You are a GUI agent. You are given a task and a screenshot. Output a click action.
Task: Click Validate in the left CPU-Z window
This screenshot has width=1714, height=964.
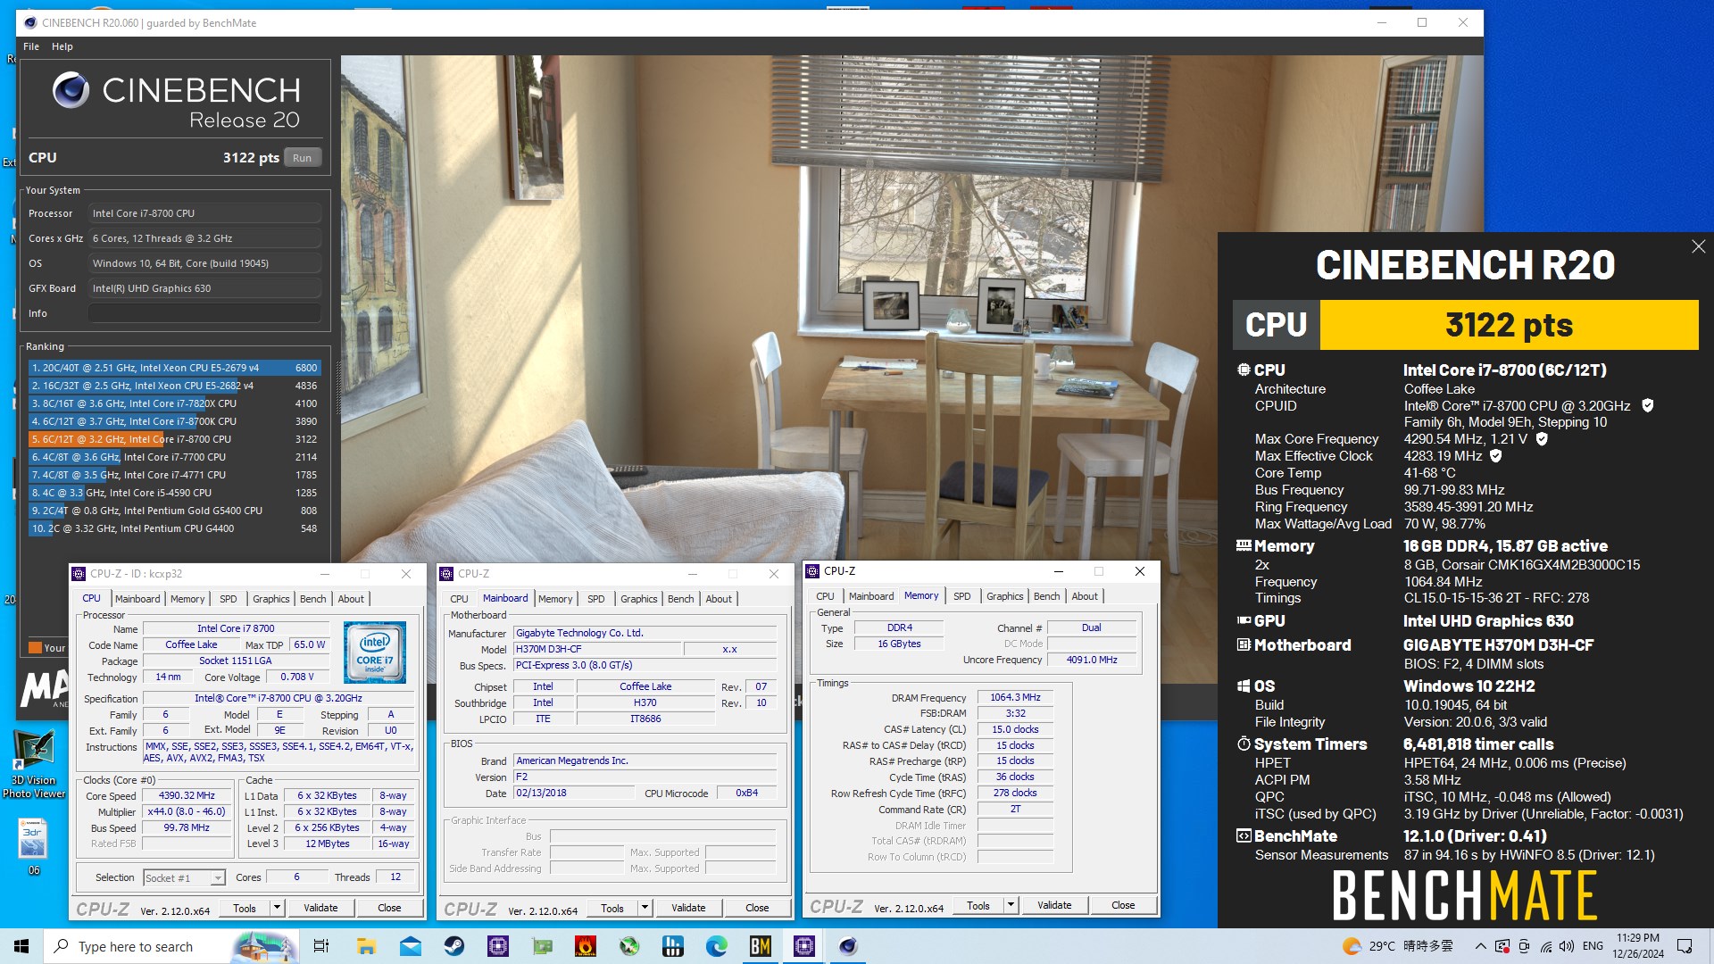click(320, 908)
